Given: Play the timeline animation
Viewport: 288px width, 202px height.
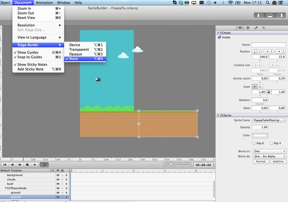Looking at the screenshot, I should tap(35, 165).
